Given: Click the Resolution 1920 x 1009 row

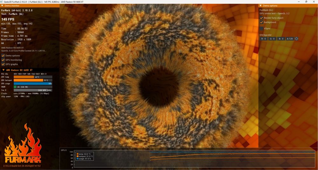Looking at the screenshot, I should [16, 39].
